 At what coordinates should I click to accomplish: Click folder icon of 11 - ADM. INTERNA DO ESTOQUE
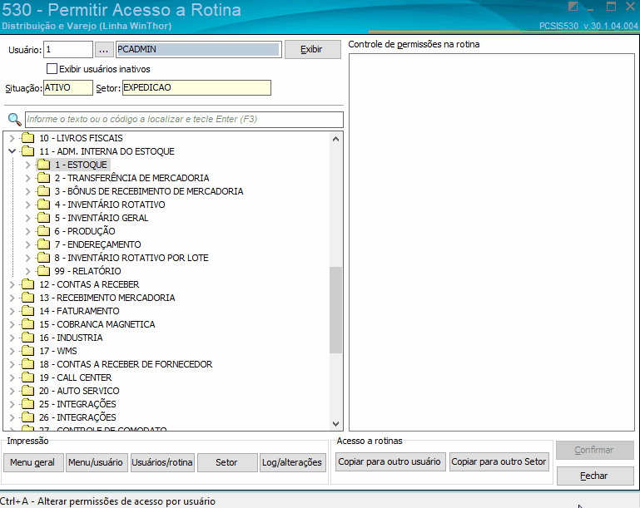pyautogui.click(x=27, y=151)
